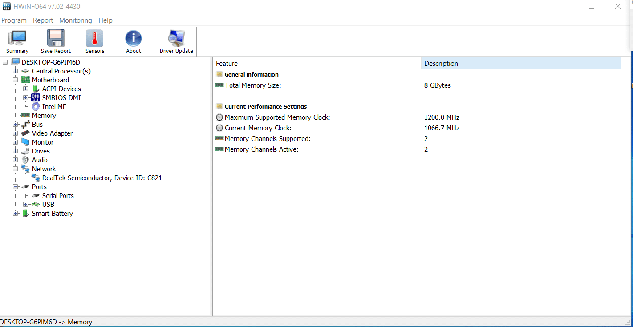Select Maximum Supported Memory Clock row

[x=418, y=117]
